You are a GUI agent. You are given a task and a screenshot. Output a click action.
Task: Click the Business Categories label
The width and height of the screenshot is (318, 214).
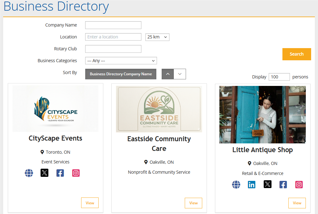pyautogui.click(x=57, y=61)
